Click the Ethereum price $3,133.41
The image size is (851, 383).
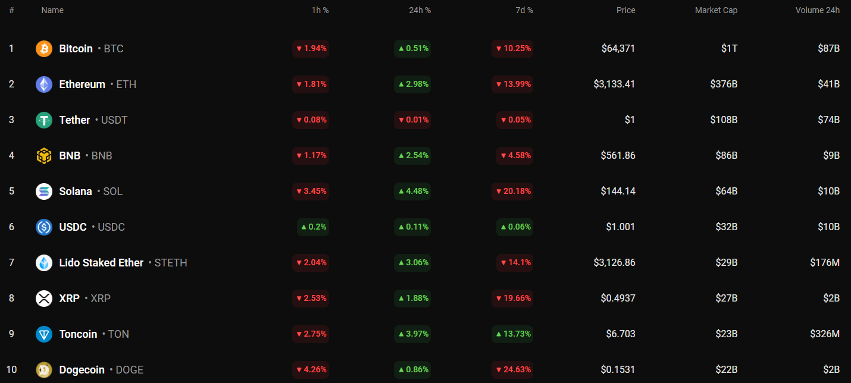pos(614,84)
